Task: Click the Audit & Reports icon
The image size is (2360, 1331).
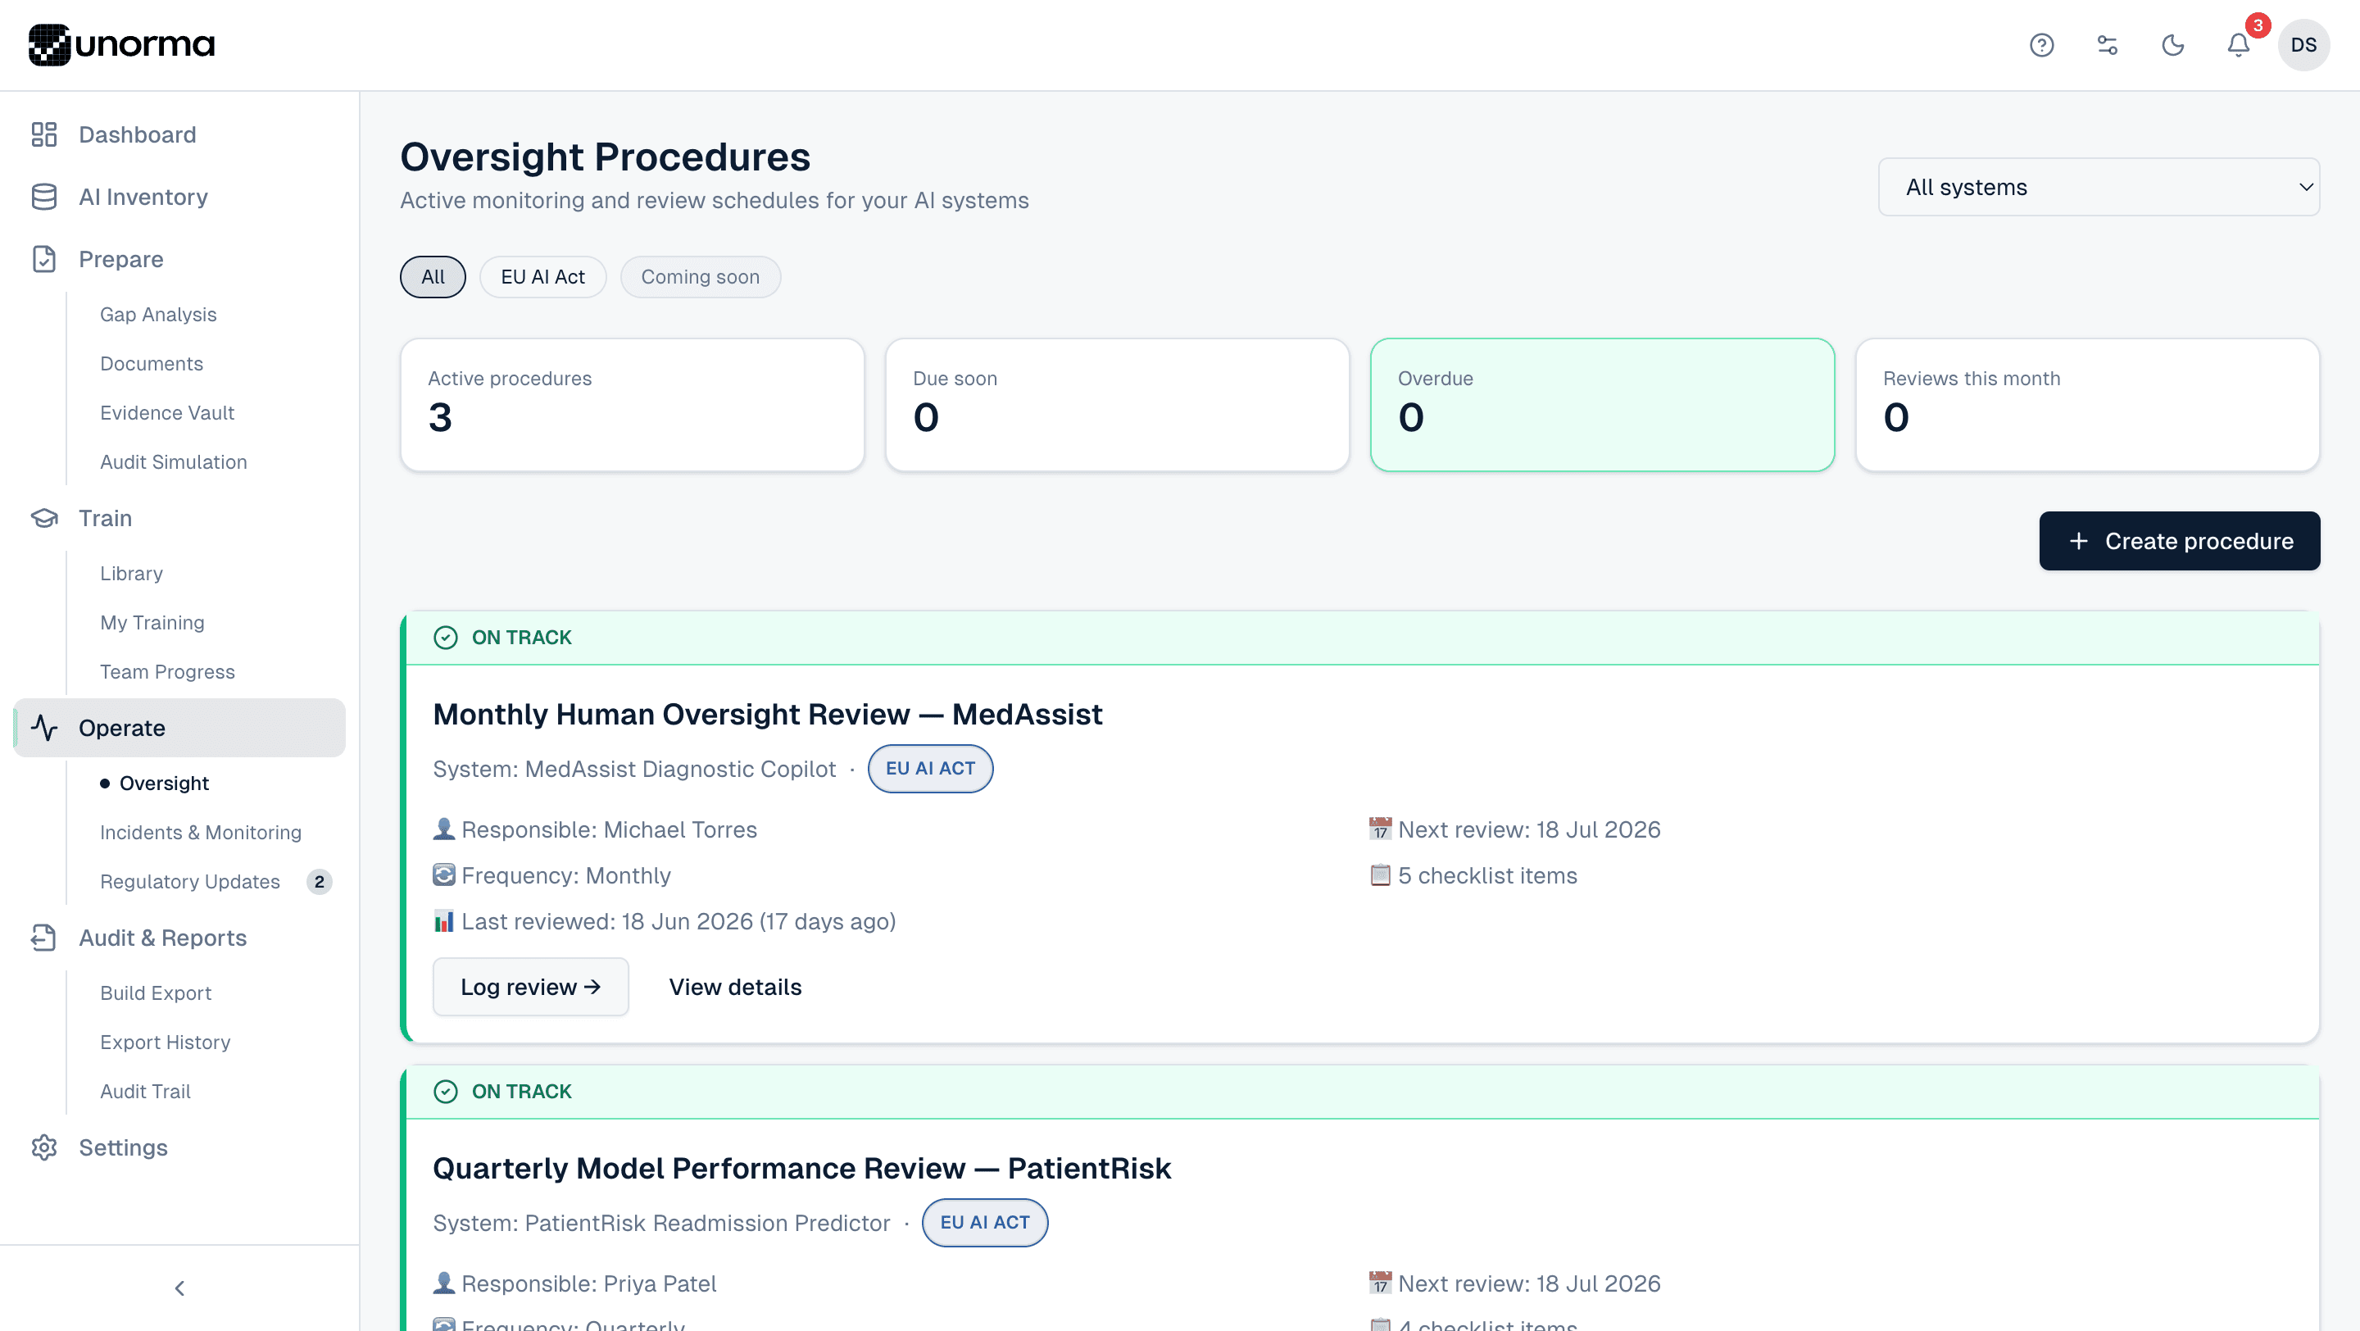Action: click(x=44, y=938)
